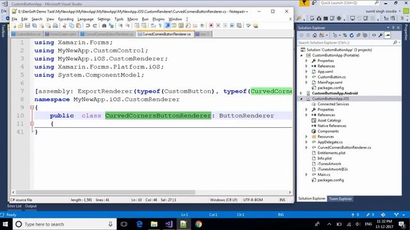Select Asset Catalogs in Solution Explorer
The width and height of the screenshot is (410, 230).
pos(329,121)
